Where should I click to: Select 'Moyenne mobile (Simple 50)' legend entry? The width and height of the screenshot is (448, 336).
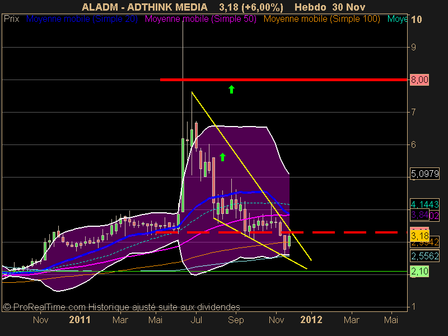pos(200,19)
